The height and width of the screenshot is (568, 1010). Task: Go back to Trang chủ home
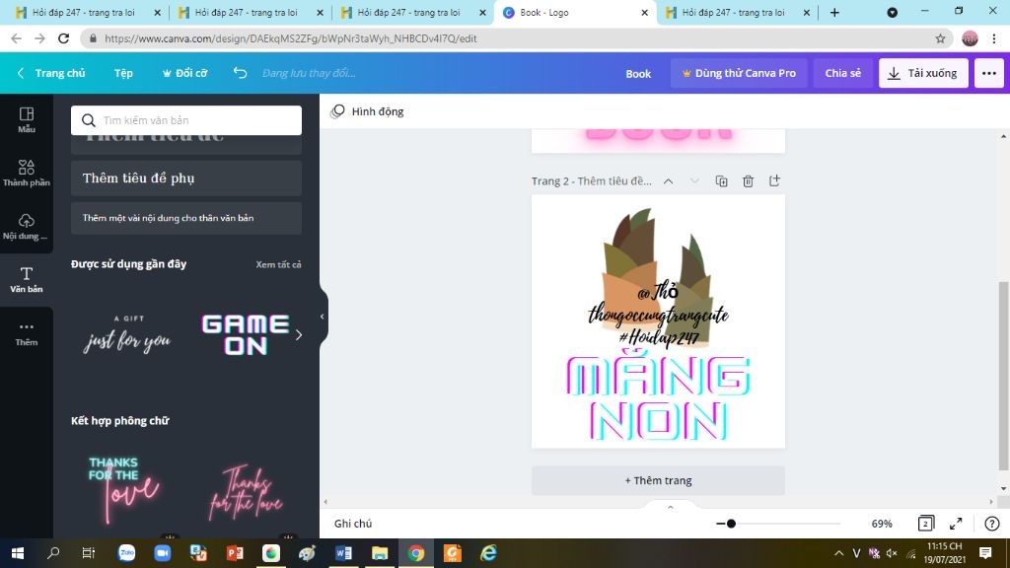(51, 73)
